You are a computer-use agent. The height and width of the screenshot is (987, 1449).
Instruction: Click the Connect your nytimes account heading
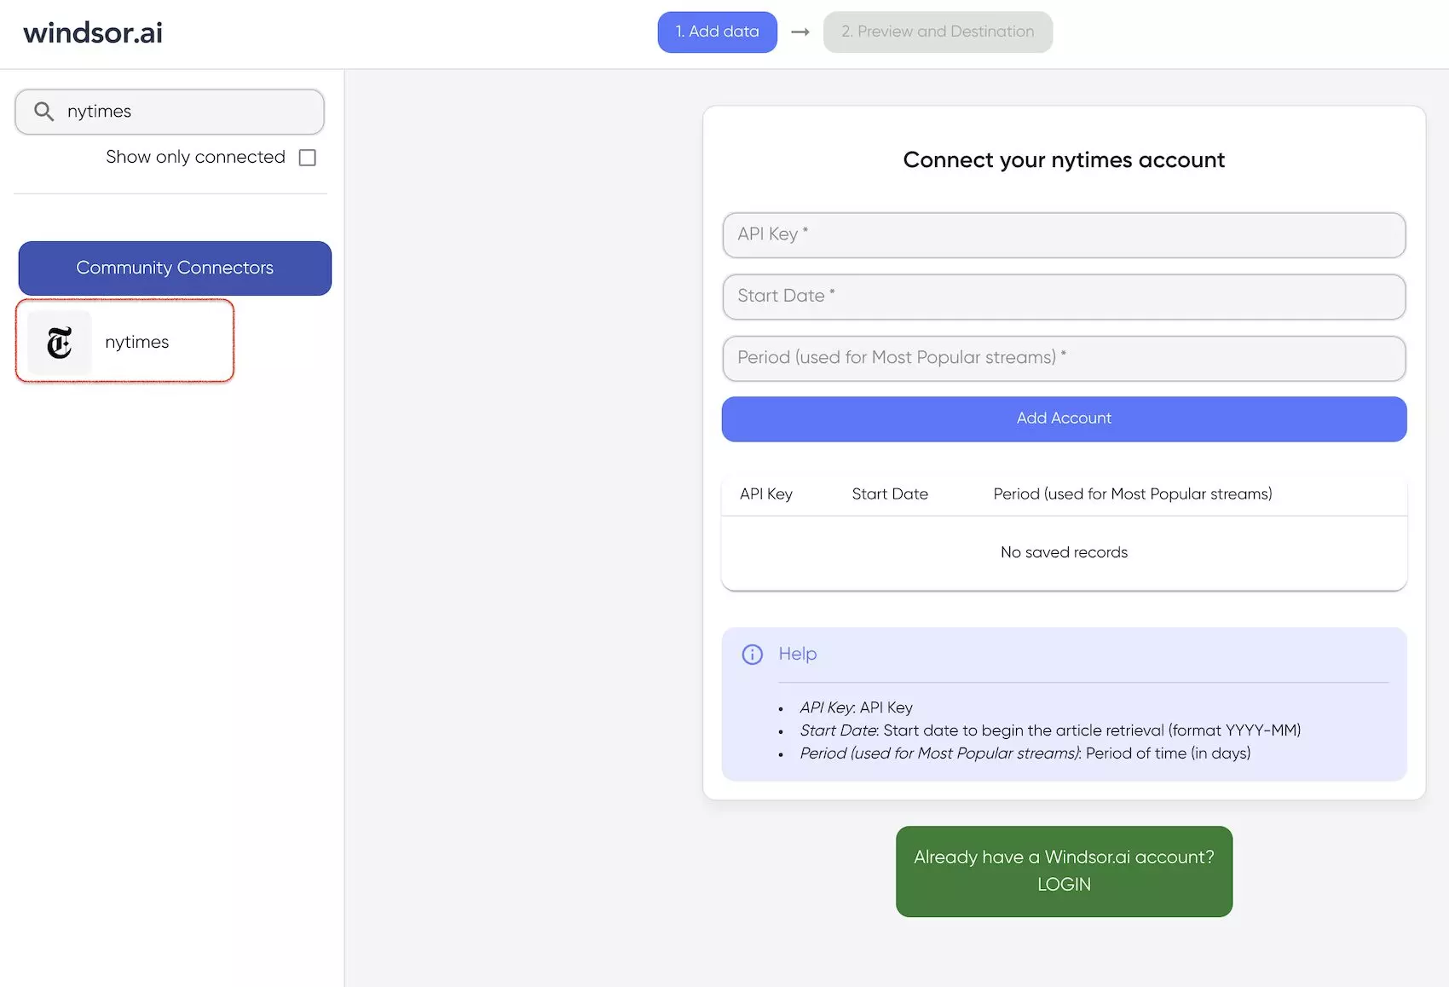click(1064, 160)
